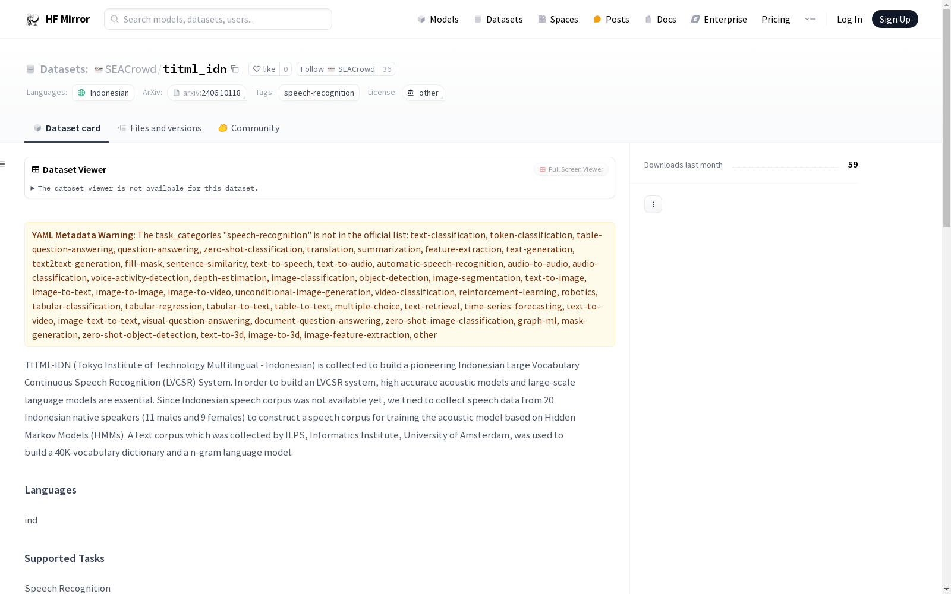Follow the SEACrowd organization
The height and width of the screenshot is (594, 951).
point(338,69)
